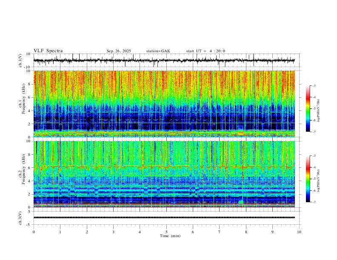Click the ch.1 log(PSD) colorbar label

click(x=319, y=111)
